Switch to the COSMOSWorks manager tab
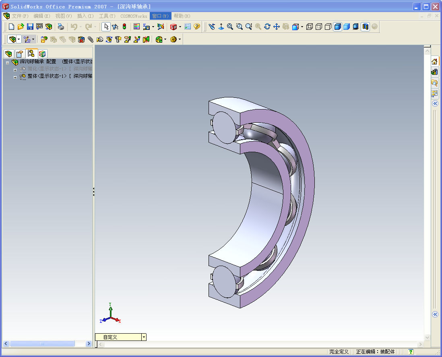442x357 pixels. (x=42, y=54)
